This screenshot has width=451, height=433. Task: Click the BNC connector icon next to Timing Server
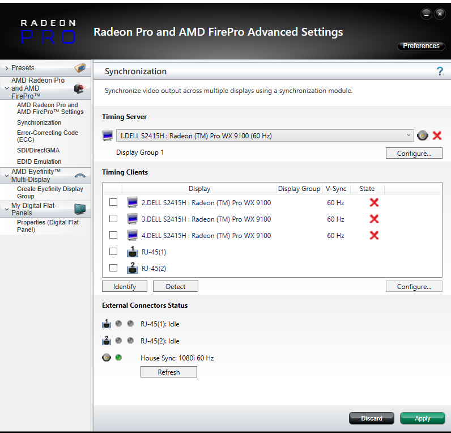423,135
